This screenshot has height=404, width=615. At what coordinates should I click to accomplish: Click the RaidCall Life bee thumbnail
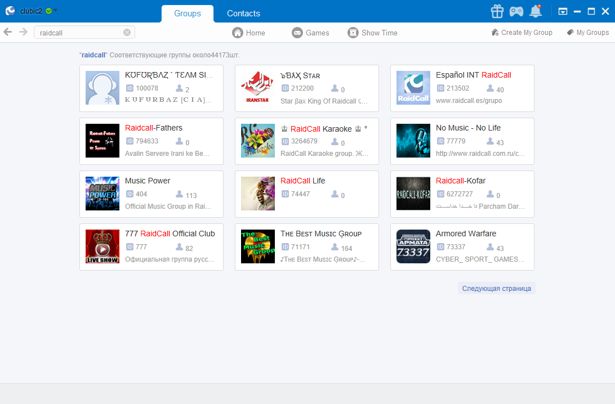click(x=258, y=194)
